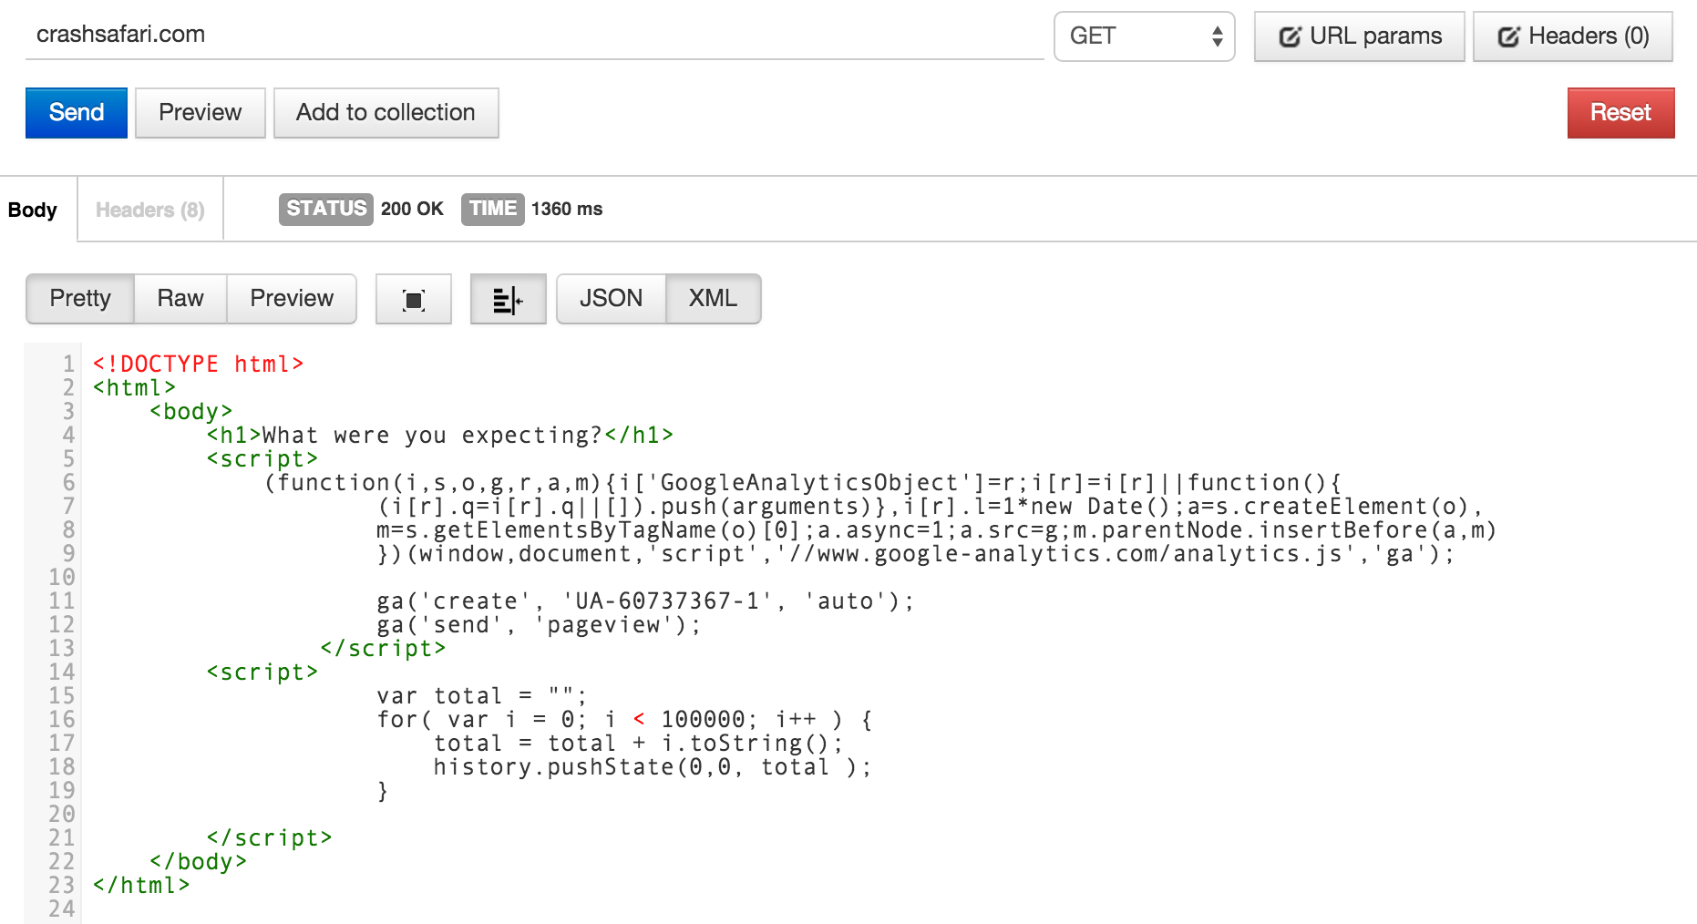Click the for loop code line
The height and width of the screenshot is (924, 1697).
625,719
